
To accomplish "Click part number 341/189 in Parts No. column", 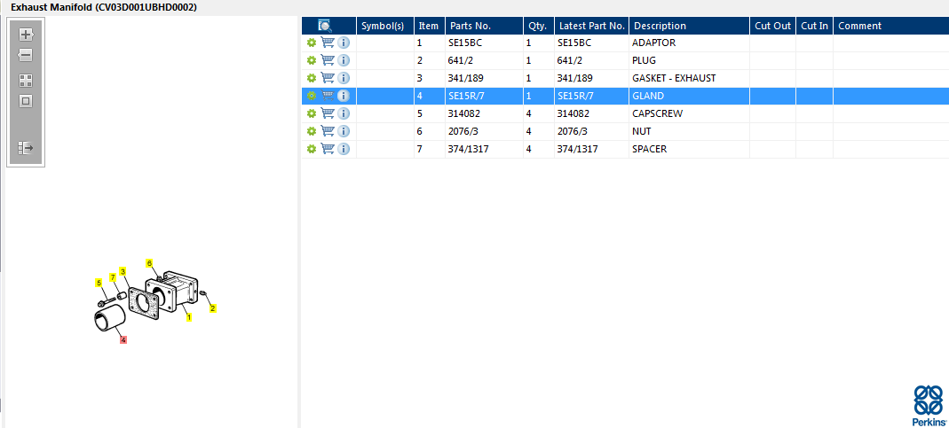I will coord(484,78).
